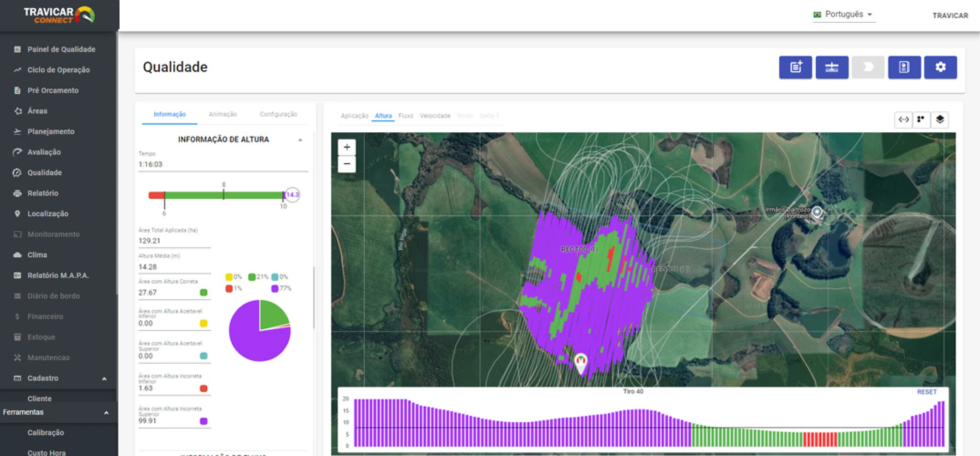The image size is (980, 456).
Task: Click the blue contact document icon button
Action: 904,67
